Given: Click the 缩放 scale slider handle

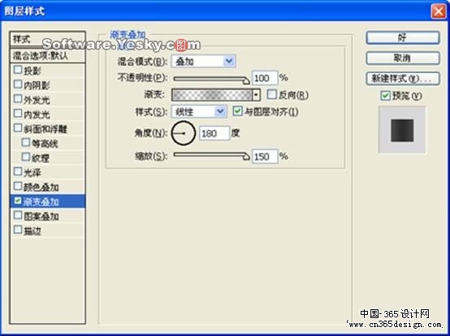Looking at the screenshot, I should pyautogui.click(x=246, y=157).
